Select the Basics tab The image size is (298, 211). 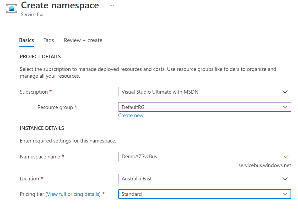pos(26,40)
